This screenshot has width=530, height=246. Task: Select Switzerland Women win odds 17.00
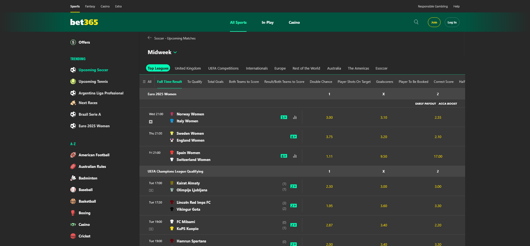click(438, 156)
